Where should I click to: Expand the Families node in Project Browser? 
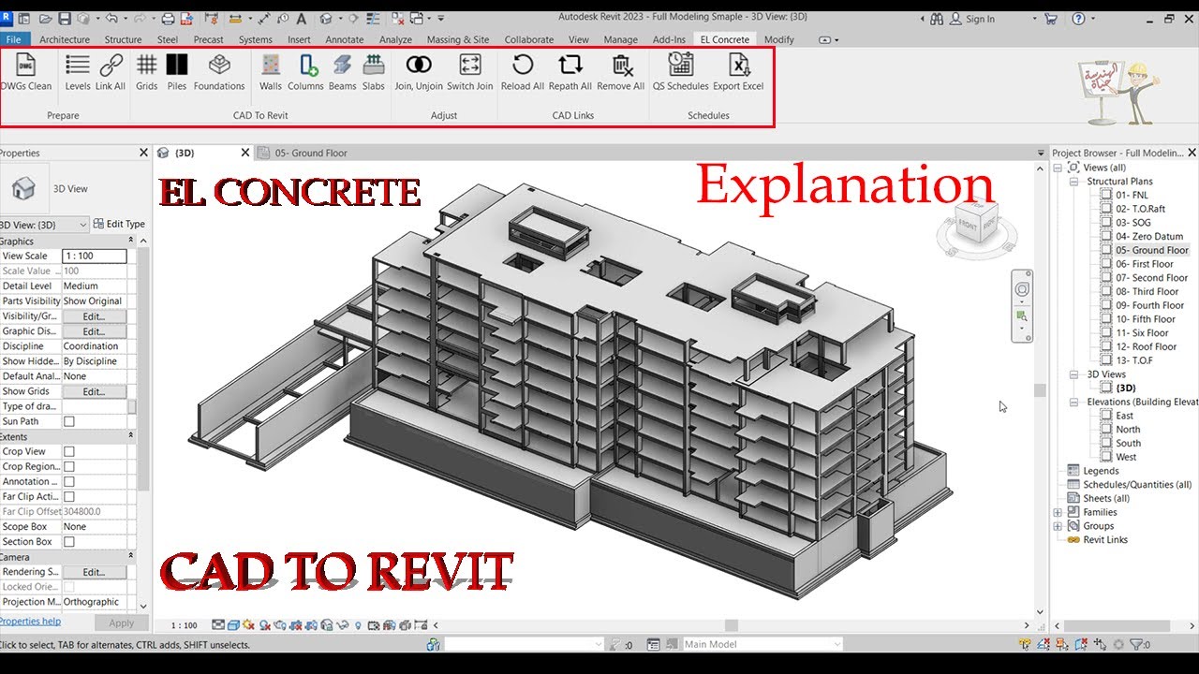1058,512
